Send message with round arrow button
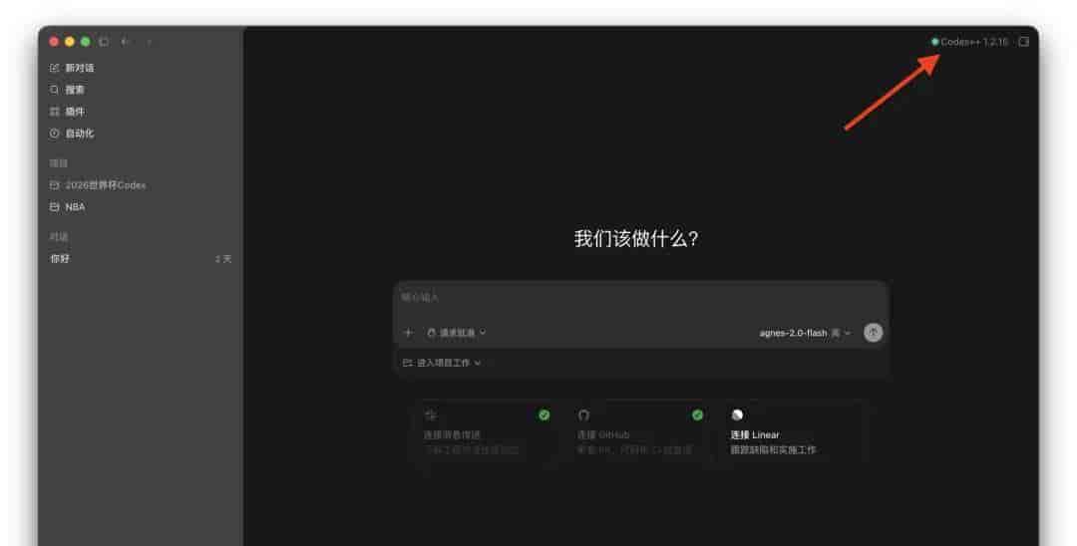The width and height of the screenshot is (1077, 546). point(873,333)
